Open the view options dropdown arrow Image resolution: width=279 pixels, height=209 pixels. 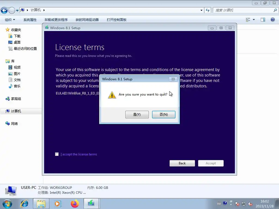254,20
